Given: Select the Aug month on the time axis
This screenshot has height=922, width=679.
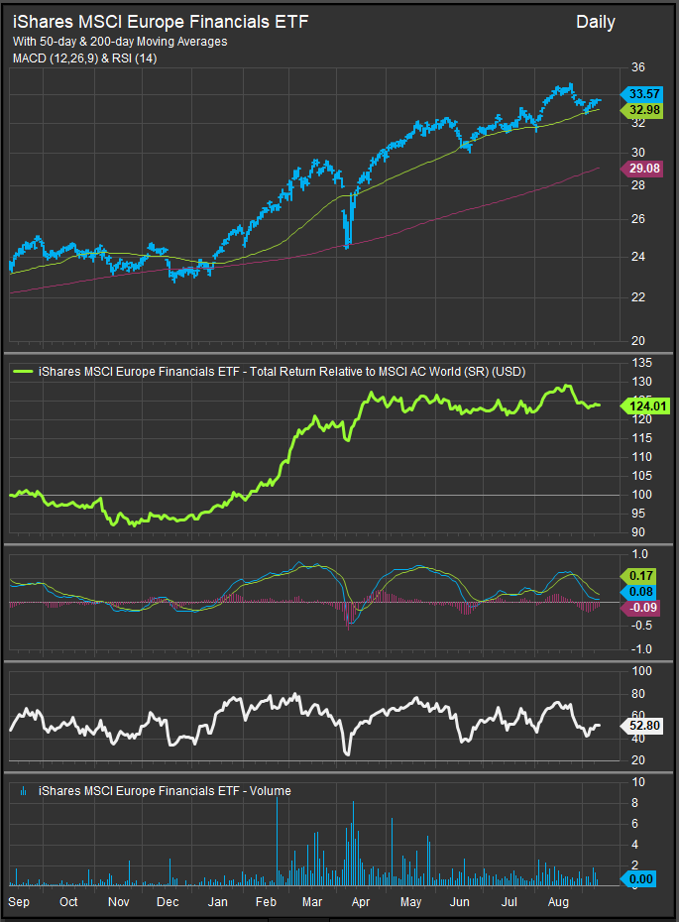Looking at the screenshot, I should coord(558,902).
